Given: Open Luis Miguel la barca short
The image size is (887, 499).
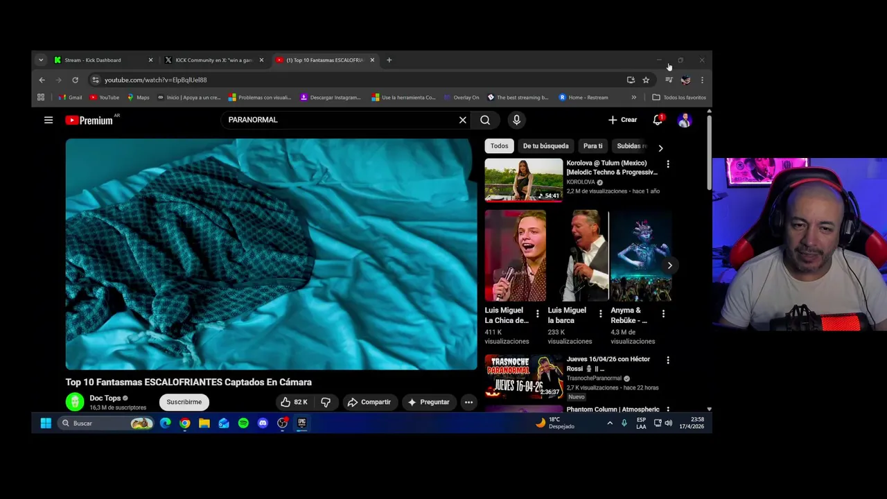Looking at the screenshot, I should [x=578, y=256].
